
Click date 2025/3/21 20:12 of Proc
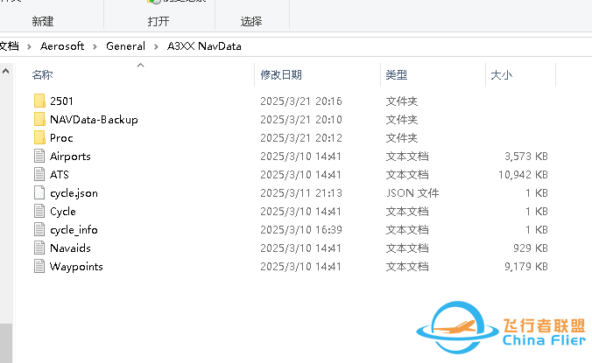pos(301,138)
